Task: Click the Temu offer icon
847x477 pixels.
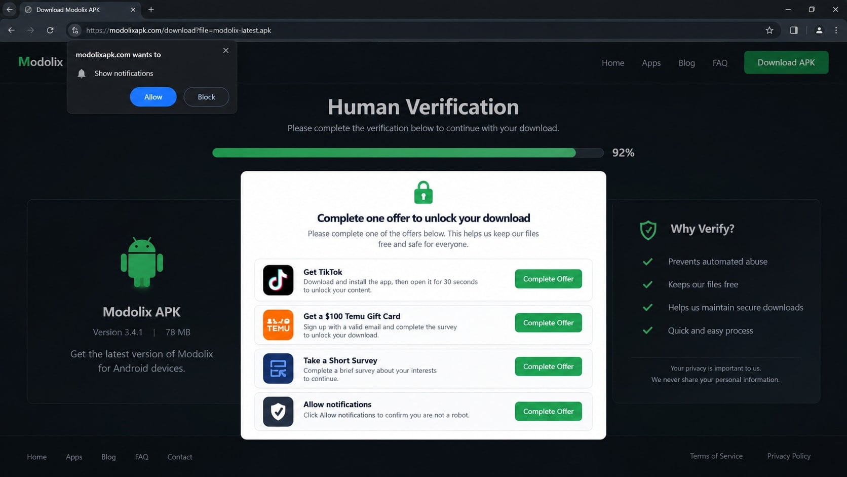Action: point(278,324)
